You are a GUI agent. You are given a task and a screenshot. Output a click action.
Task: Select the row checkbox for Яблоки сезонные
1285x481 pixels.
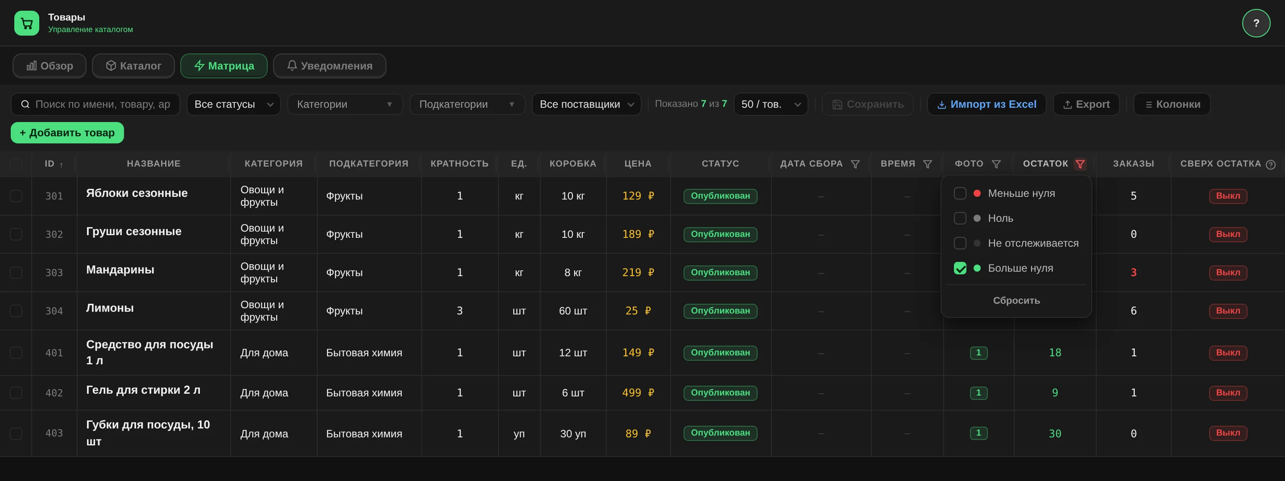point(16,196)
